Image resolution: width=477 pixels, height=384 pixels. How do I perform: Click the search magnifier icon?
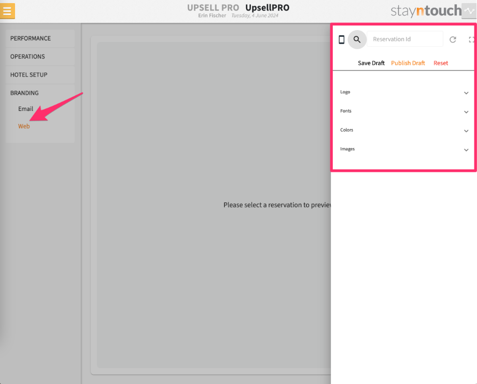(x=357, y=39)
